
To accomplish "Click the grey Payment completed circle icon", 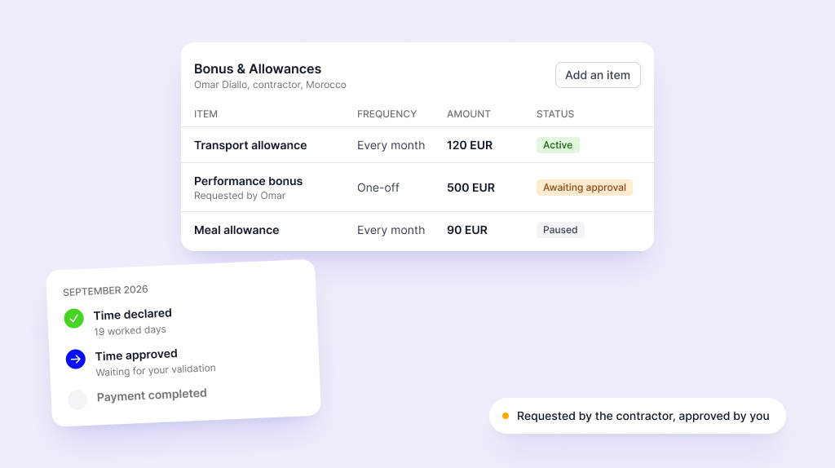I will click(x=77, y=400).
